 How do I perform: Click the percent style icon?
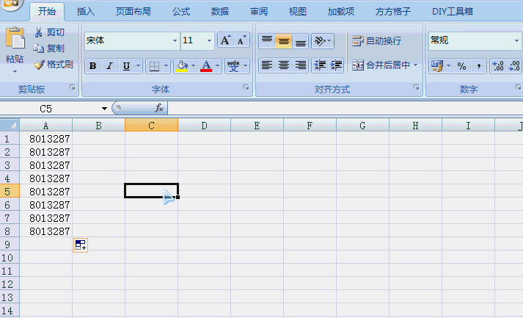tap(461, 66)
